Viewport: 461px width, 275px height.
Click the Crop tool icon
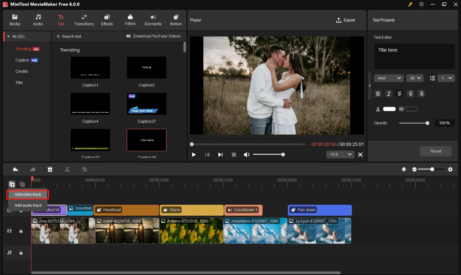click(84, 169)
